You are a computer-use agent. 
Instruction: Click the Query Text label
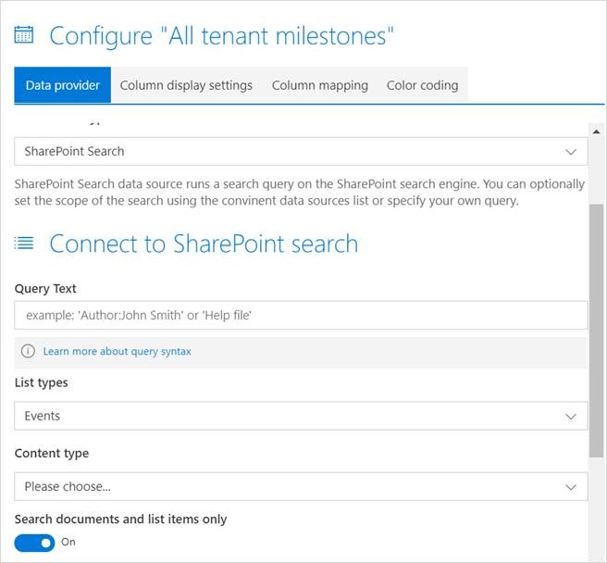[45, 289]
